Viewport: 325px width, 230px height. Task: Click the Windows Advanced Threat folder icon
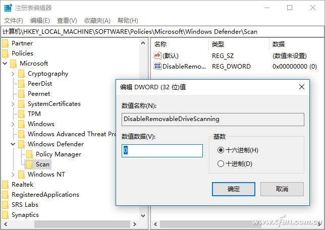point(21,134)
